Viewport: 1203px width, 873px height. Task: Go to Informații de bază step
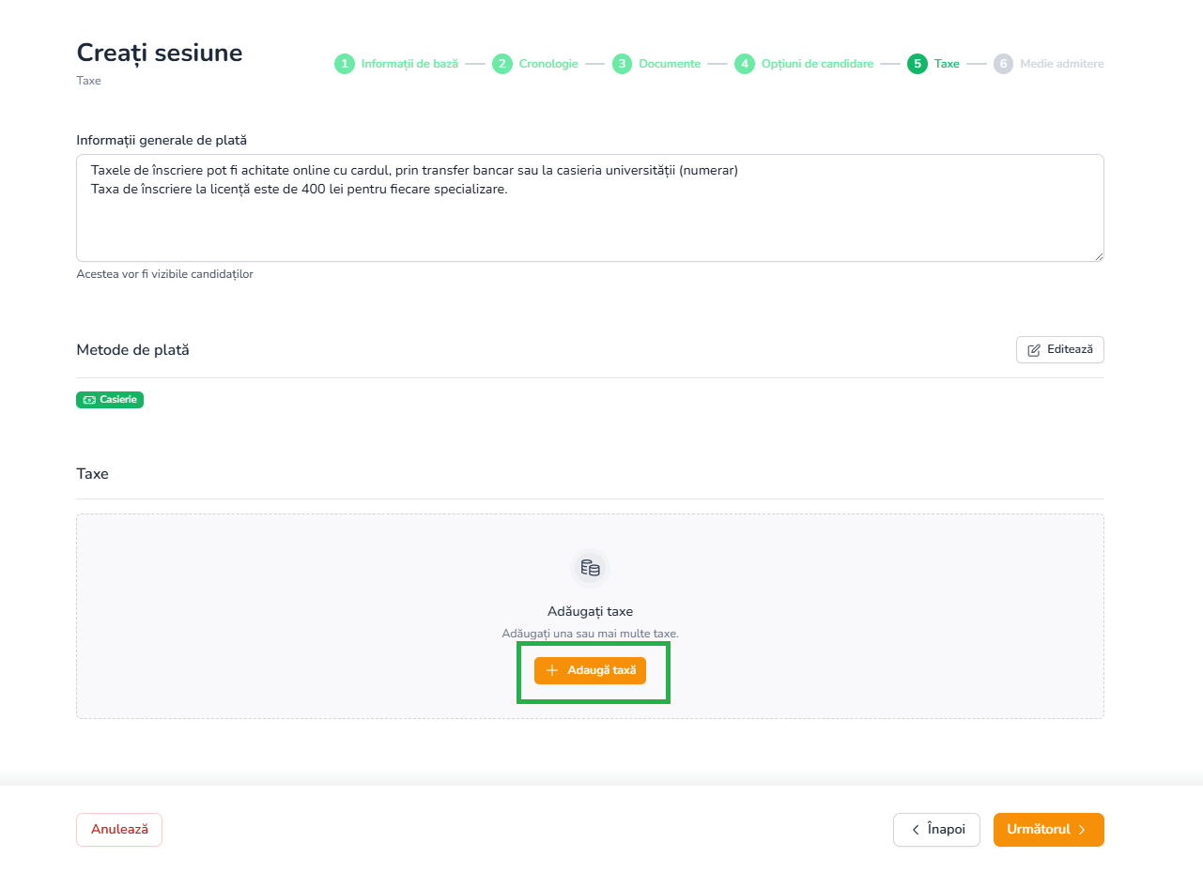point(409,64)
